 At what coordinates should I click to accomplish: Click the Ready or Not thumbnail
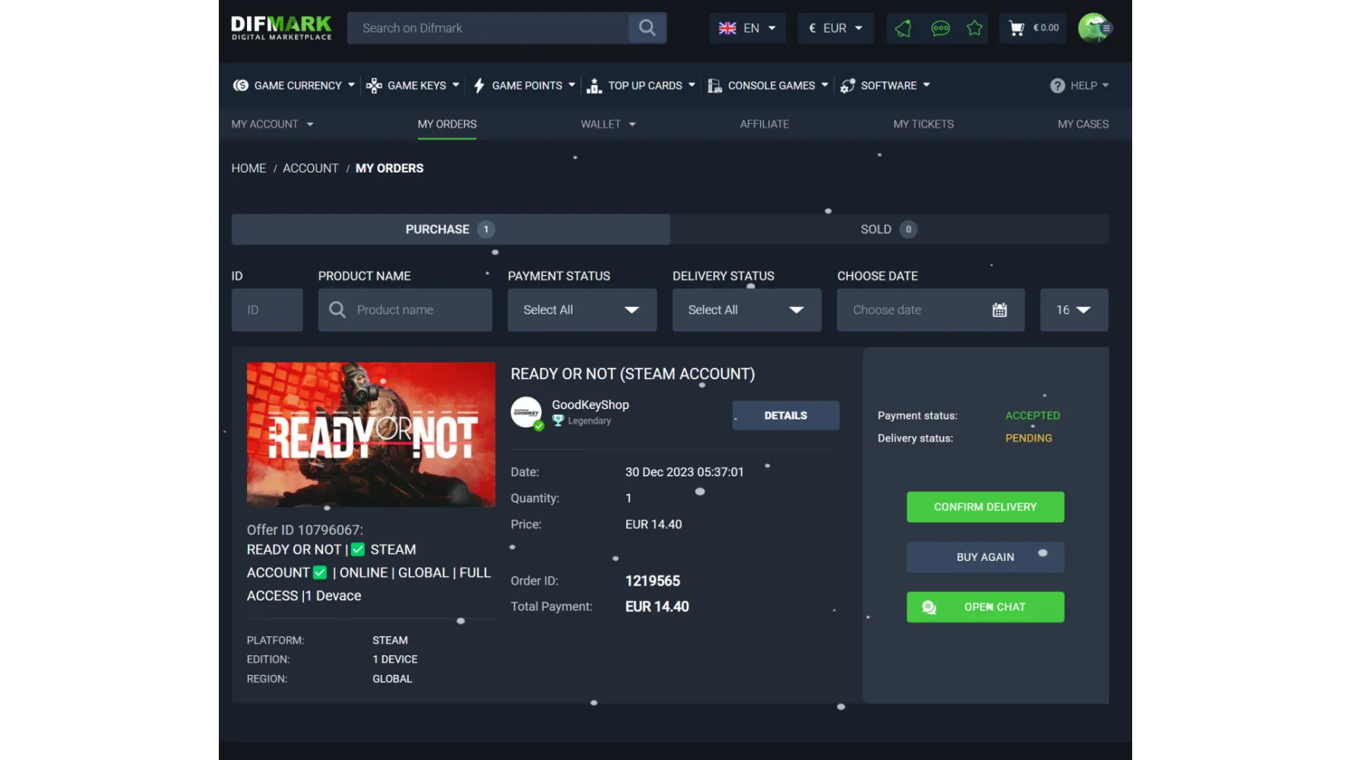pyautogui.click(x=371, y=435)
